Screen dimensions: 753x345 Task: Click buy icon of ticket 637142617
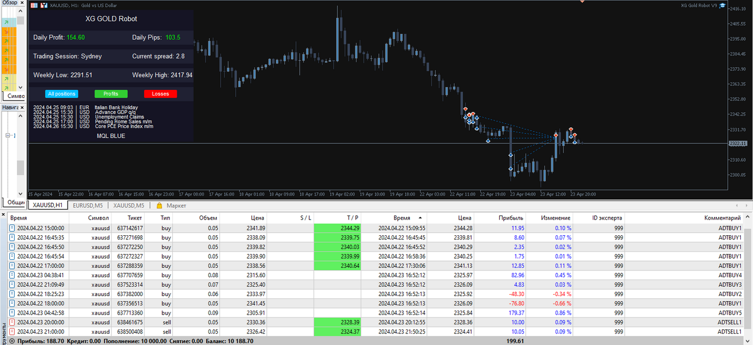coord(12,228)
